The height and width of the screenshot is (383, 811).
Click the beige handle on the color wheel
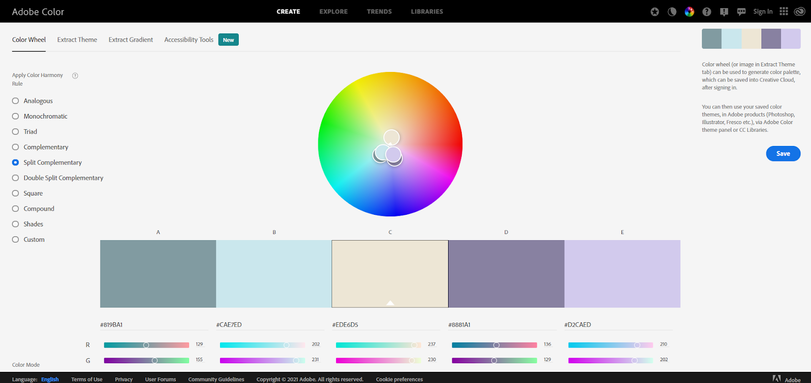(391, 137)
